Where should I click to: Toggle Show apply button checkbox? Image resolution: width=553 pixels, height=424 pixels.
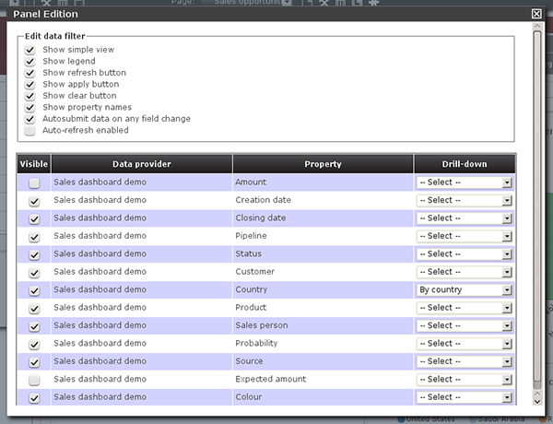pyautogui.click(x=30, y=85)
